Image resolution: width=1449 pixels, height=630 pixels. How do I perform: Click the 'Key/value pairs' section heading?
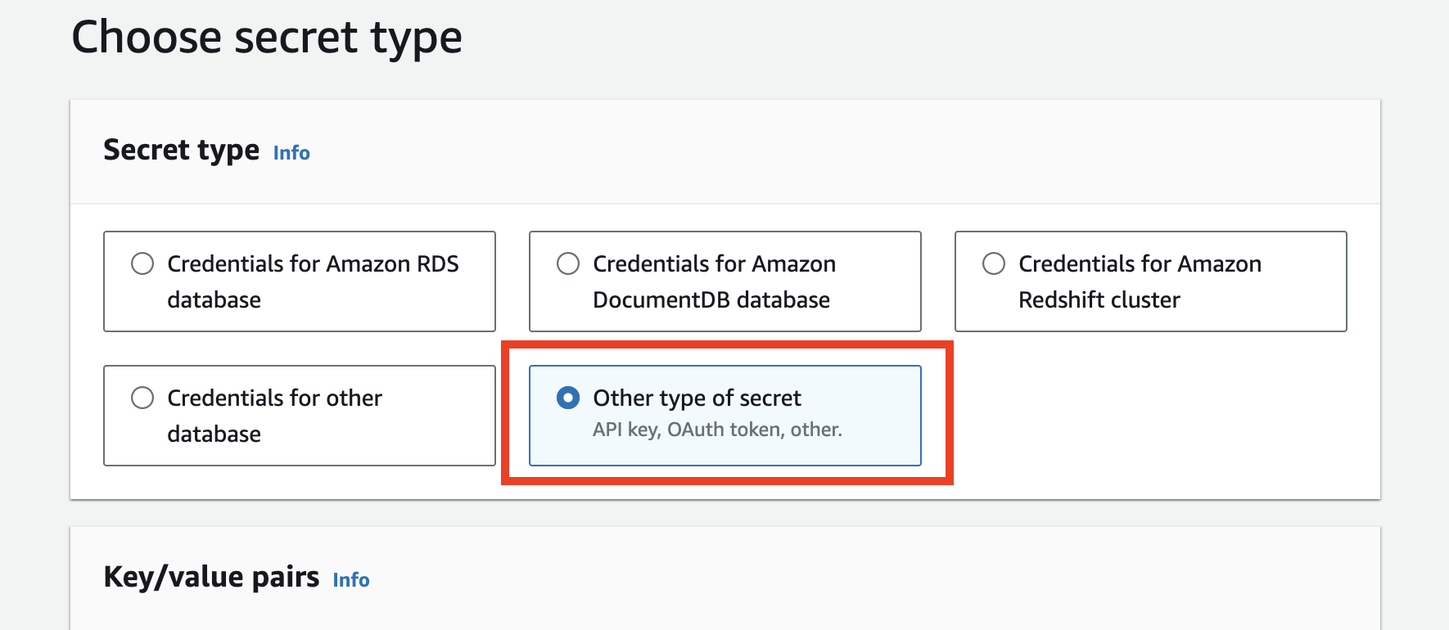click(211, 578)
